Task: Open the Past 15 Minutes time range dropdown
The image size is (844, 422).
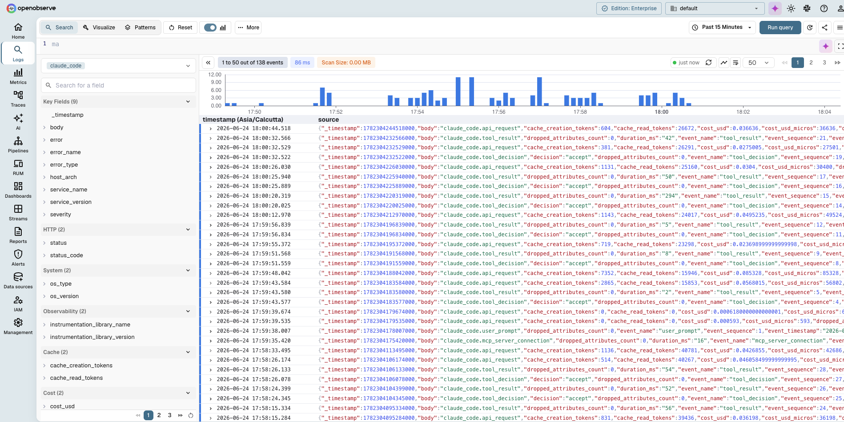Action: pos(722,28)
